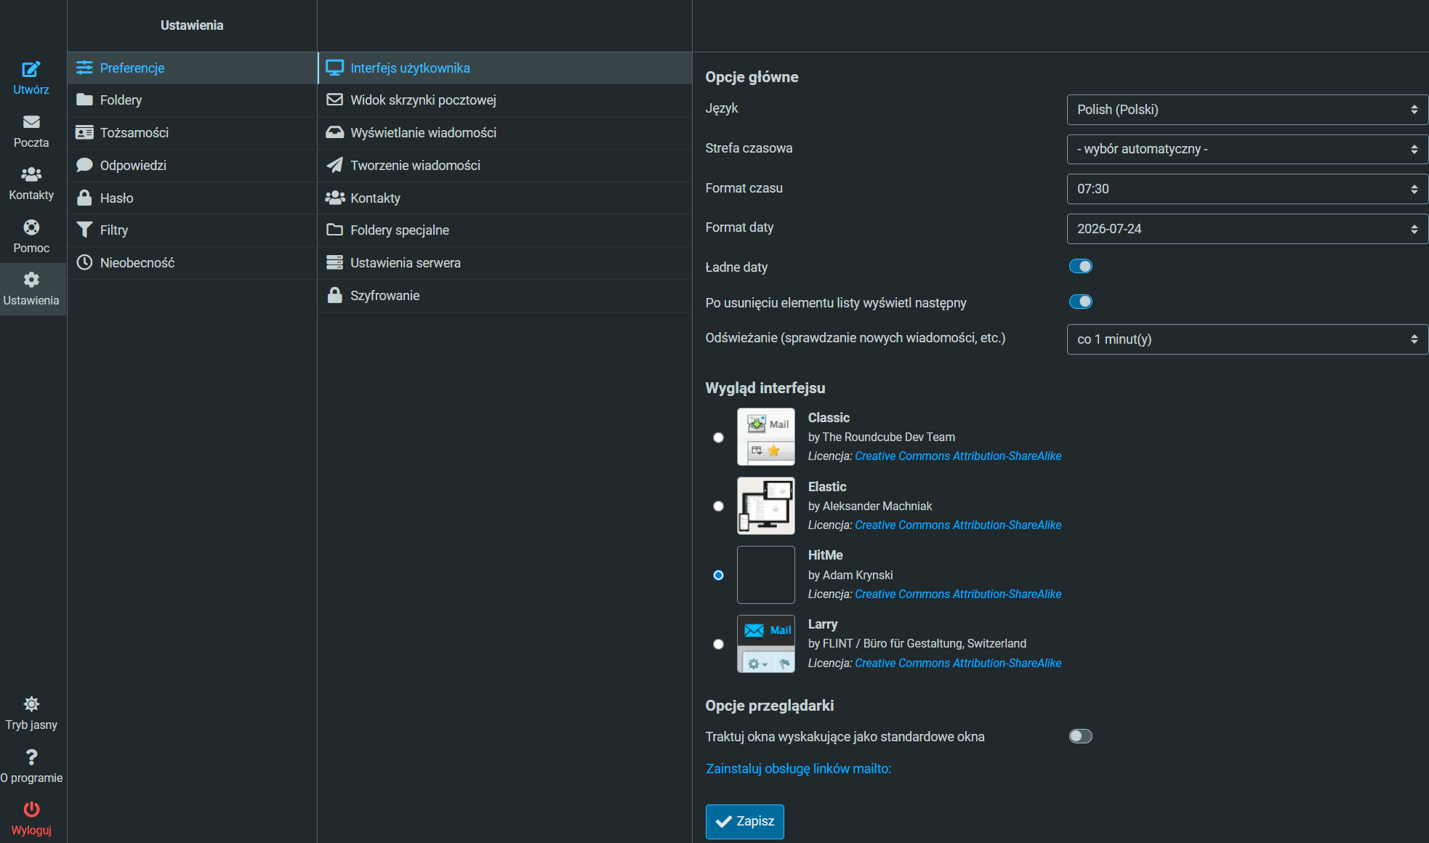This screenshot has width=1429, height=843.
Task: Open the Odświeżanie interval dropdown
Action: tap(1247, 339)
